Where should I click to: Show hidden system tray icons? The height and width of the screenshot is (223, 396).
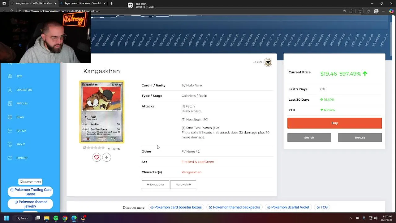point(351,218)
